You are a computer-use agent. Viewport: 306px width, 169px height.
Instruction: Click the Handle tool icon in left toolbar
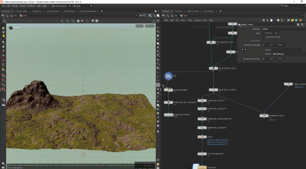pos(3,70)
